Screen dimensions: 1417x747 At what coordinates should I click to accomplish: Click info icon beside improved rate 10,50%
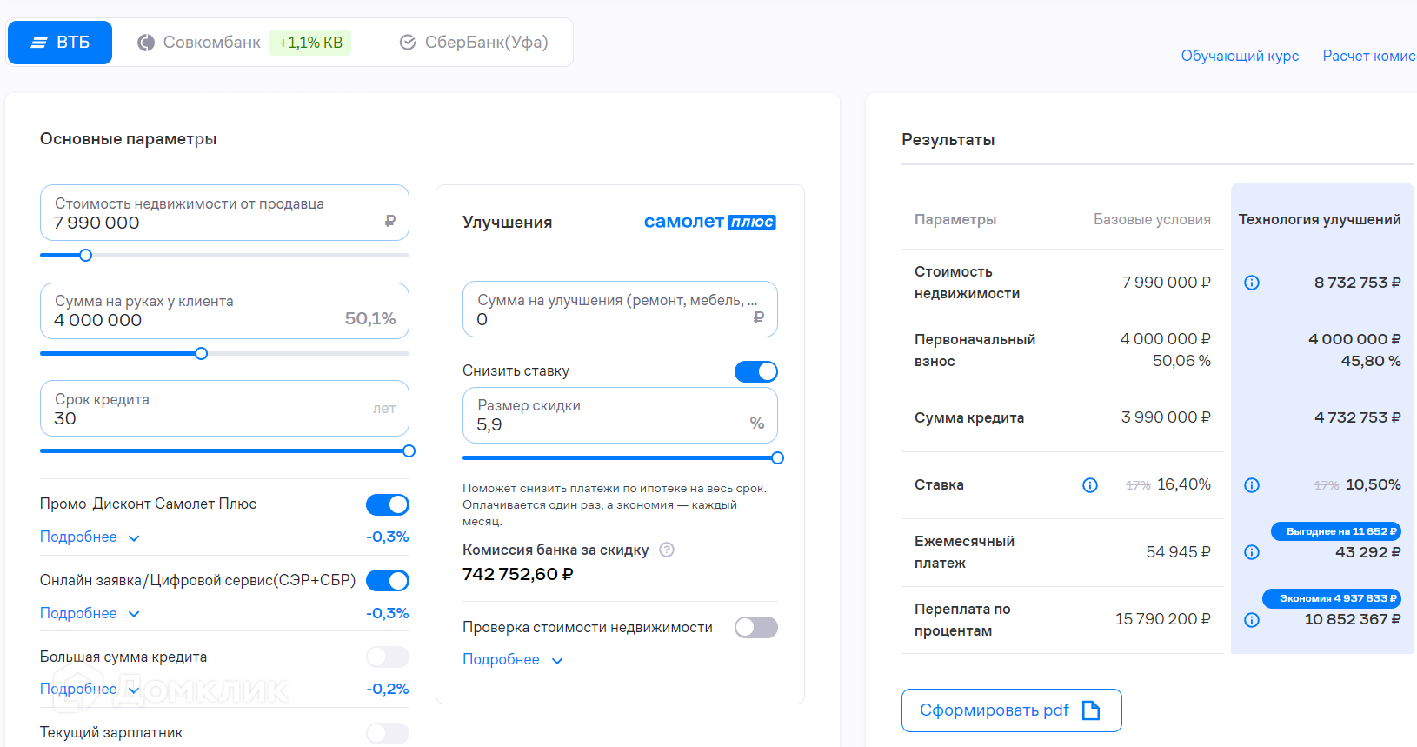point(1252,485)
